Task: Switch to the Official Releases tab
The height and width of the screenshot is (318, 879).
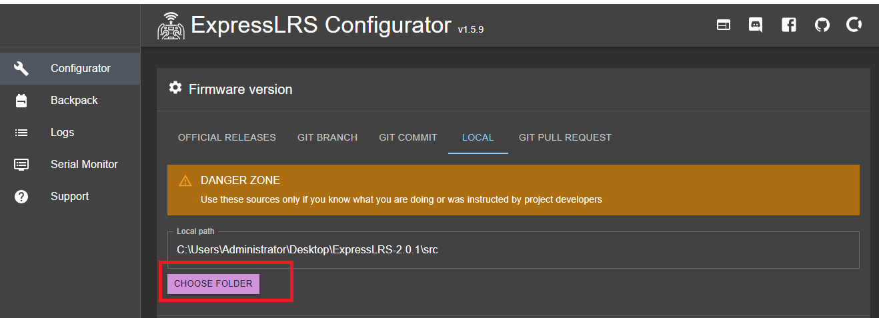Action: tap(227, 137)
